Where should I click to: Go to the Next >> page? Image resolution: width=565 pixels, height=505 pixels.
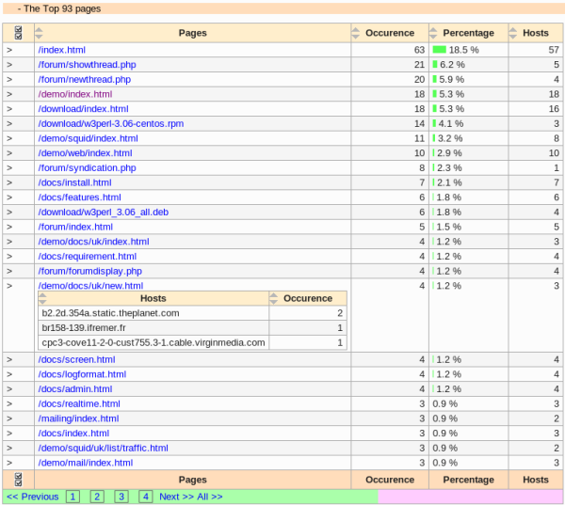click(x=177, y=497)
